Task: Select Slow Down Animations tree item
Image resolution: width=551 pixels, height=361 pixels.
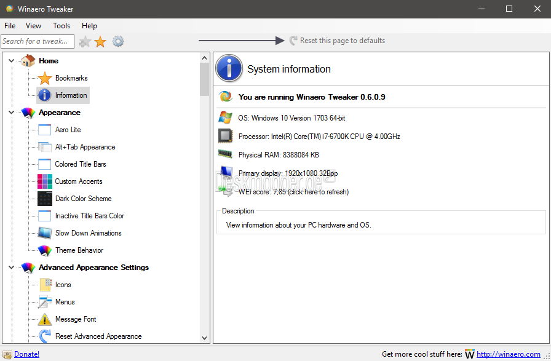Action: 88,233
